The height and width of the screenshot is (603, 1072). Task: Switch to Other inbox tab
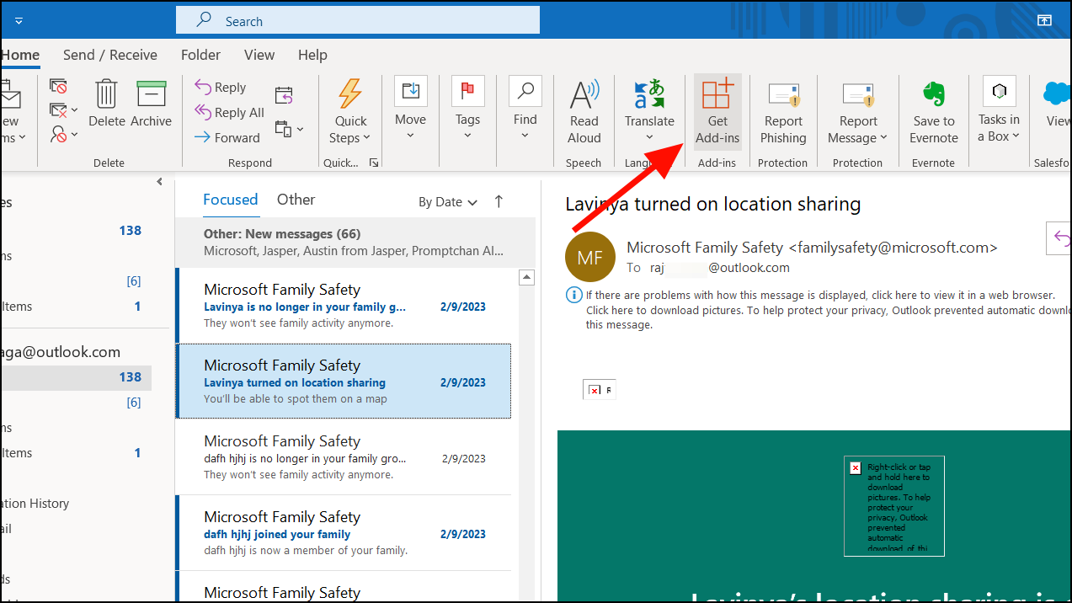click(296, 200)
